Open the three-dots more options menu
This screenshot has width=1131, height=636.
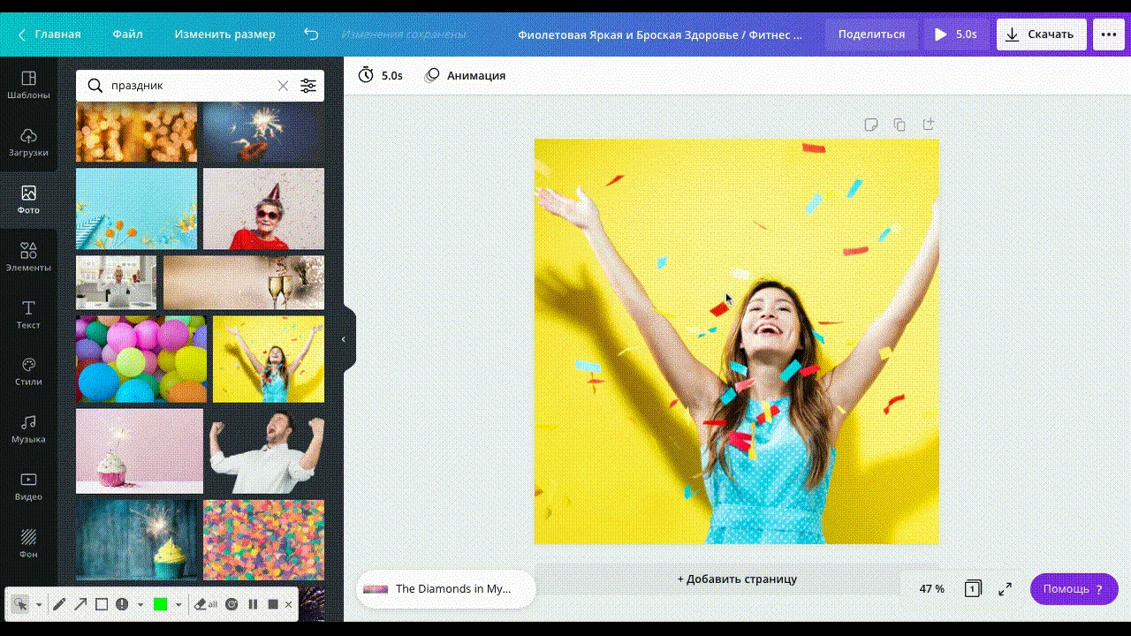coord(1109,34)
